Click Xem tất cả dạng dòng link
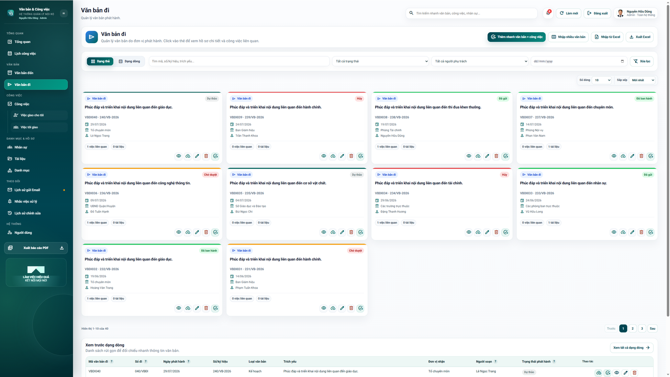 coord(632,348)
